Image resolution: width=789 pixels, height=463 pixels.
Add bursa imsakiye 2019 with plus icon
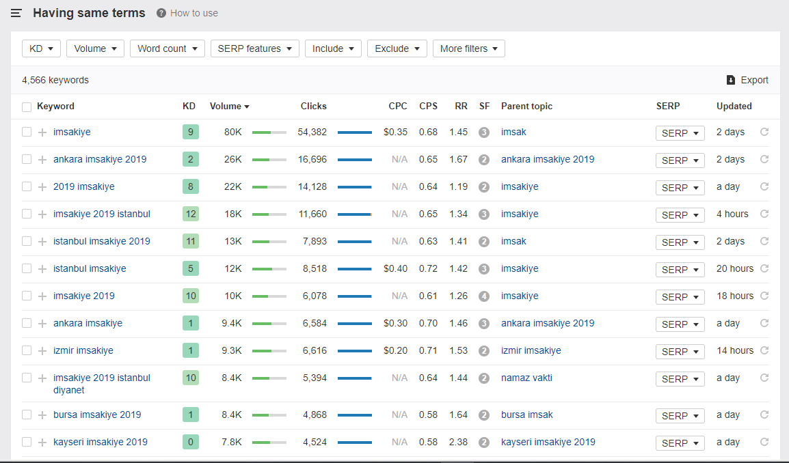[42, 415]
